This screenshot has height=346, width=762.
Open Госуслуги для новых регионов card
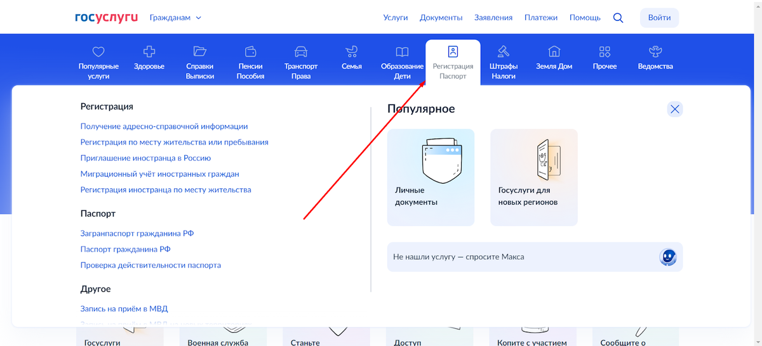tap(534, 177)
